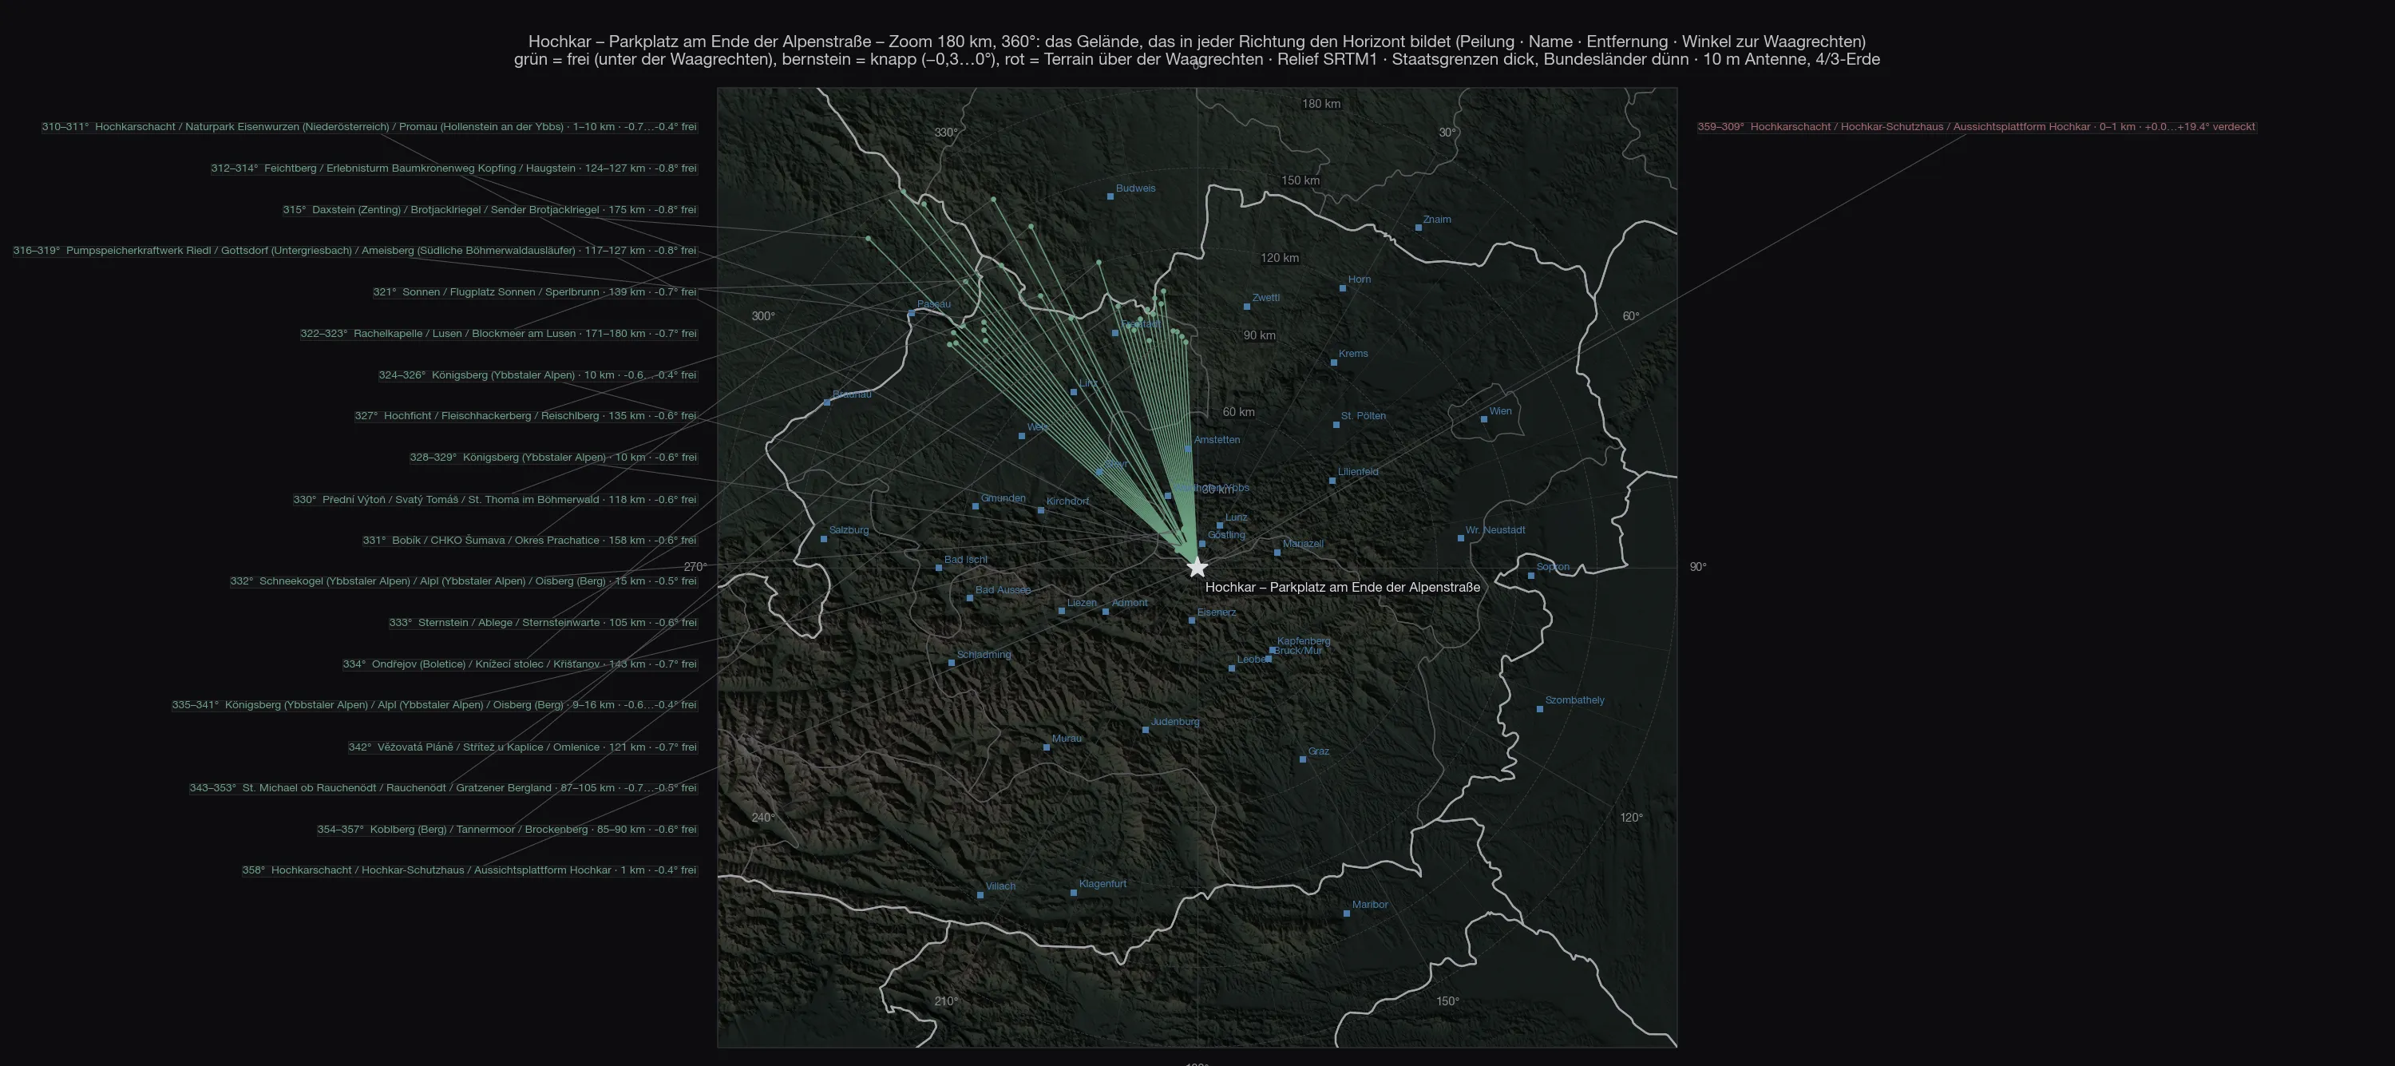
Task: Click the 316–319° Pumpspeicherkraftwerk Riedl label
Action: [x=354, y=250]
